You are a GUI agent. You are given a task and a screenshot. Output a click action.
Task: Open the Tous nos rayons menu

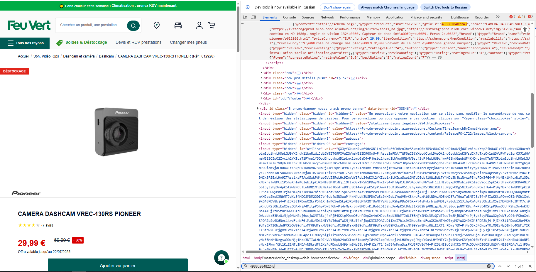tap(25, 43)
